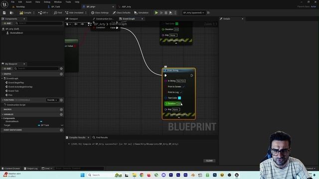Select Event BeginPlay in My Blueprint
The width and height of the screenshot is (319, 179).
[16, 83]
